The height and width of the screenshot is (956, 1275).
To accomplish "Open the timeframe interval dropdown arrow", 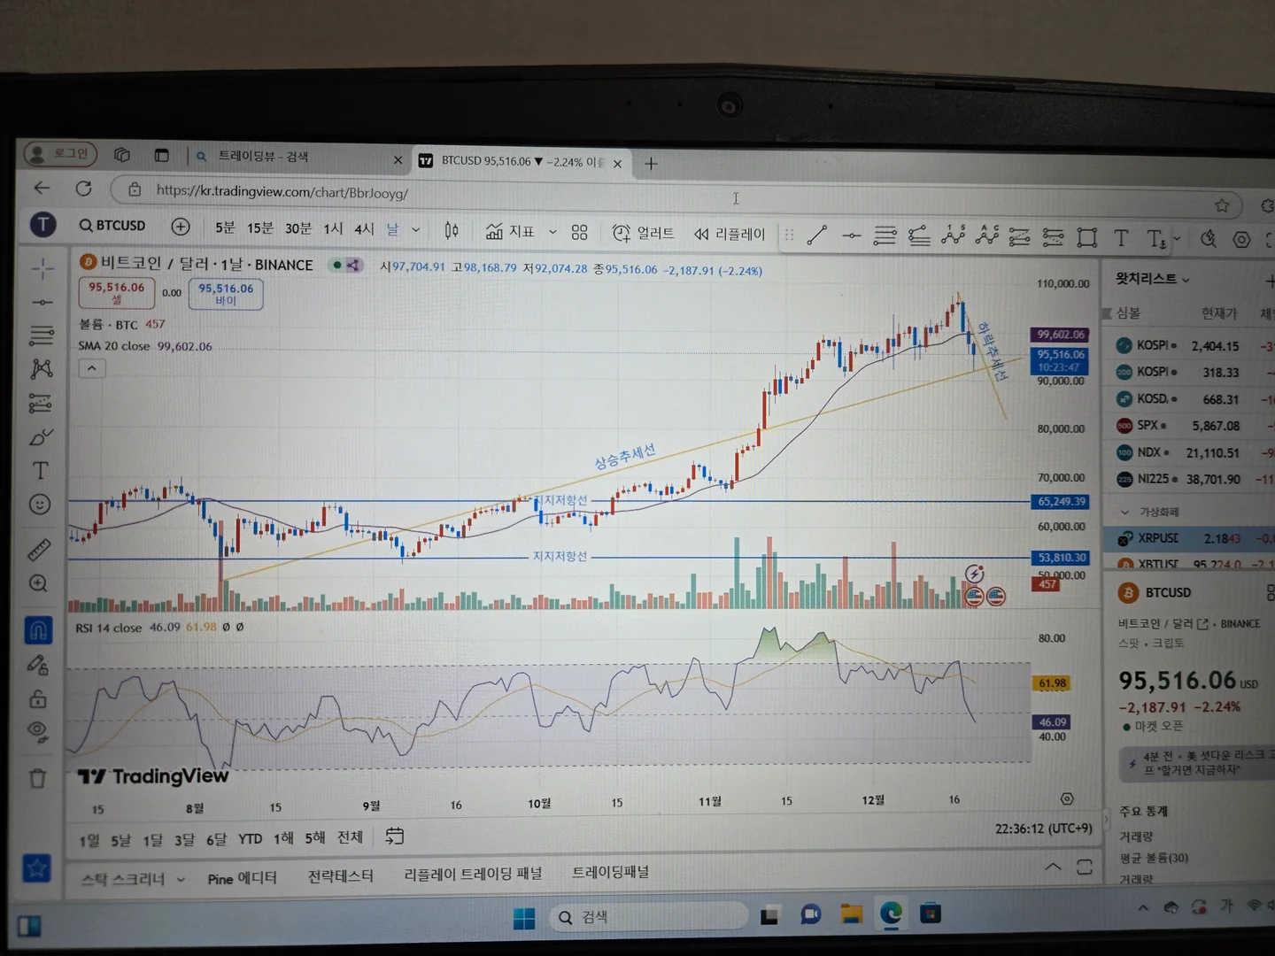I will [416, 230].
